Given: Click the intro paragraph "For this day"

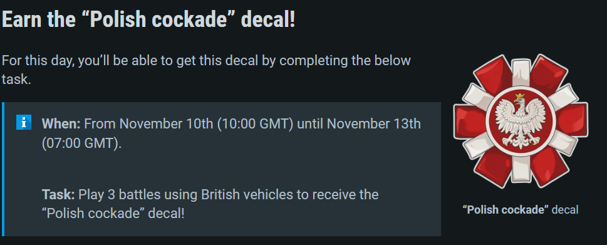Looking at the screenshot, I should pos(206,70).
